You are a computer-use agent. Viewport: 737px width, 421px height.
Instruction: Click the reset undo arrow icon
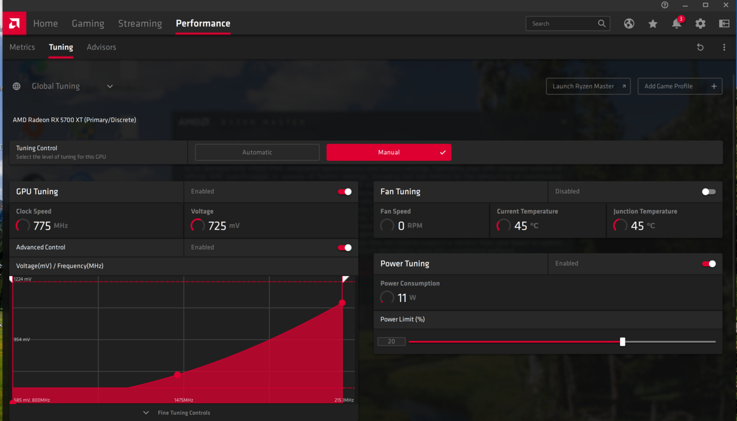tap(700, 47)
